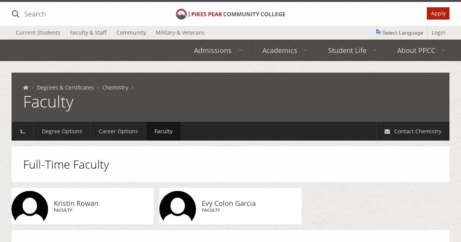Click the red Apply button
This screenshot has width=461, height=242.
[438, 13]
